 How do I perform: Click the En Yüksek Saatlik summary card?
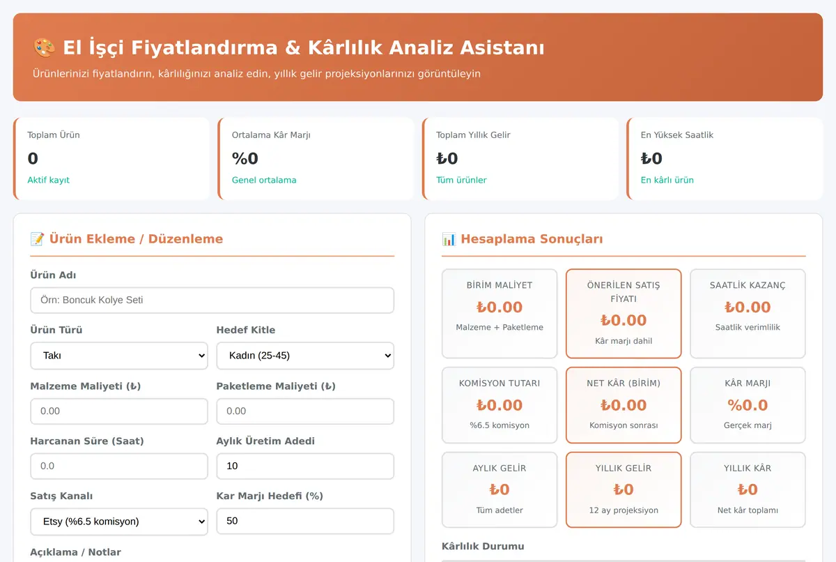(725, 159)
